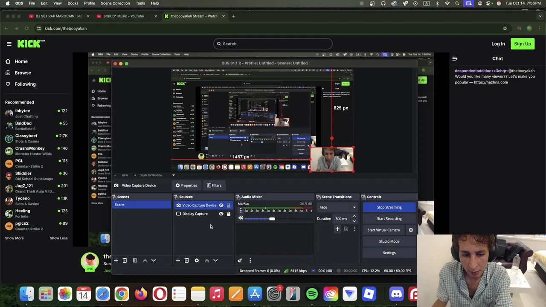Click Kick search field
Viewport: 546px width, 307px height.
[x=273, y=43]
